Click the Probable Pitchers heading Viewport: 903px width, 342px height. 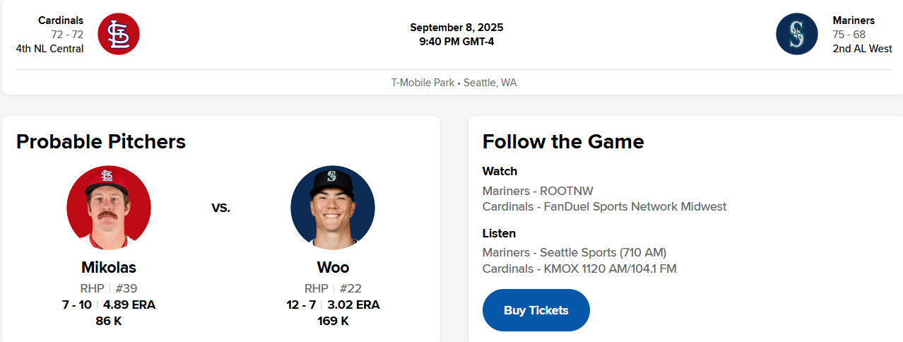click(101, 141)
